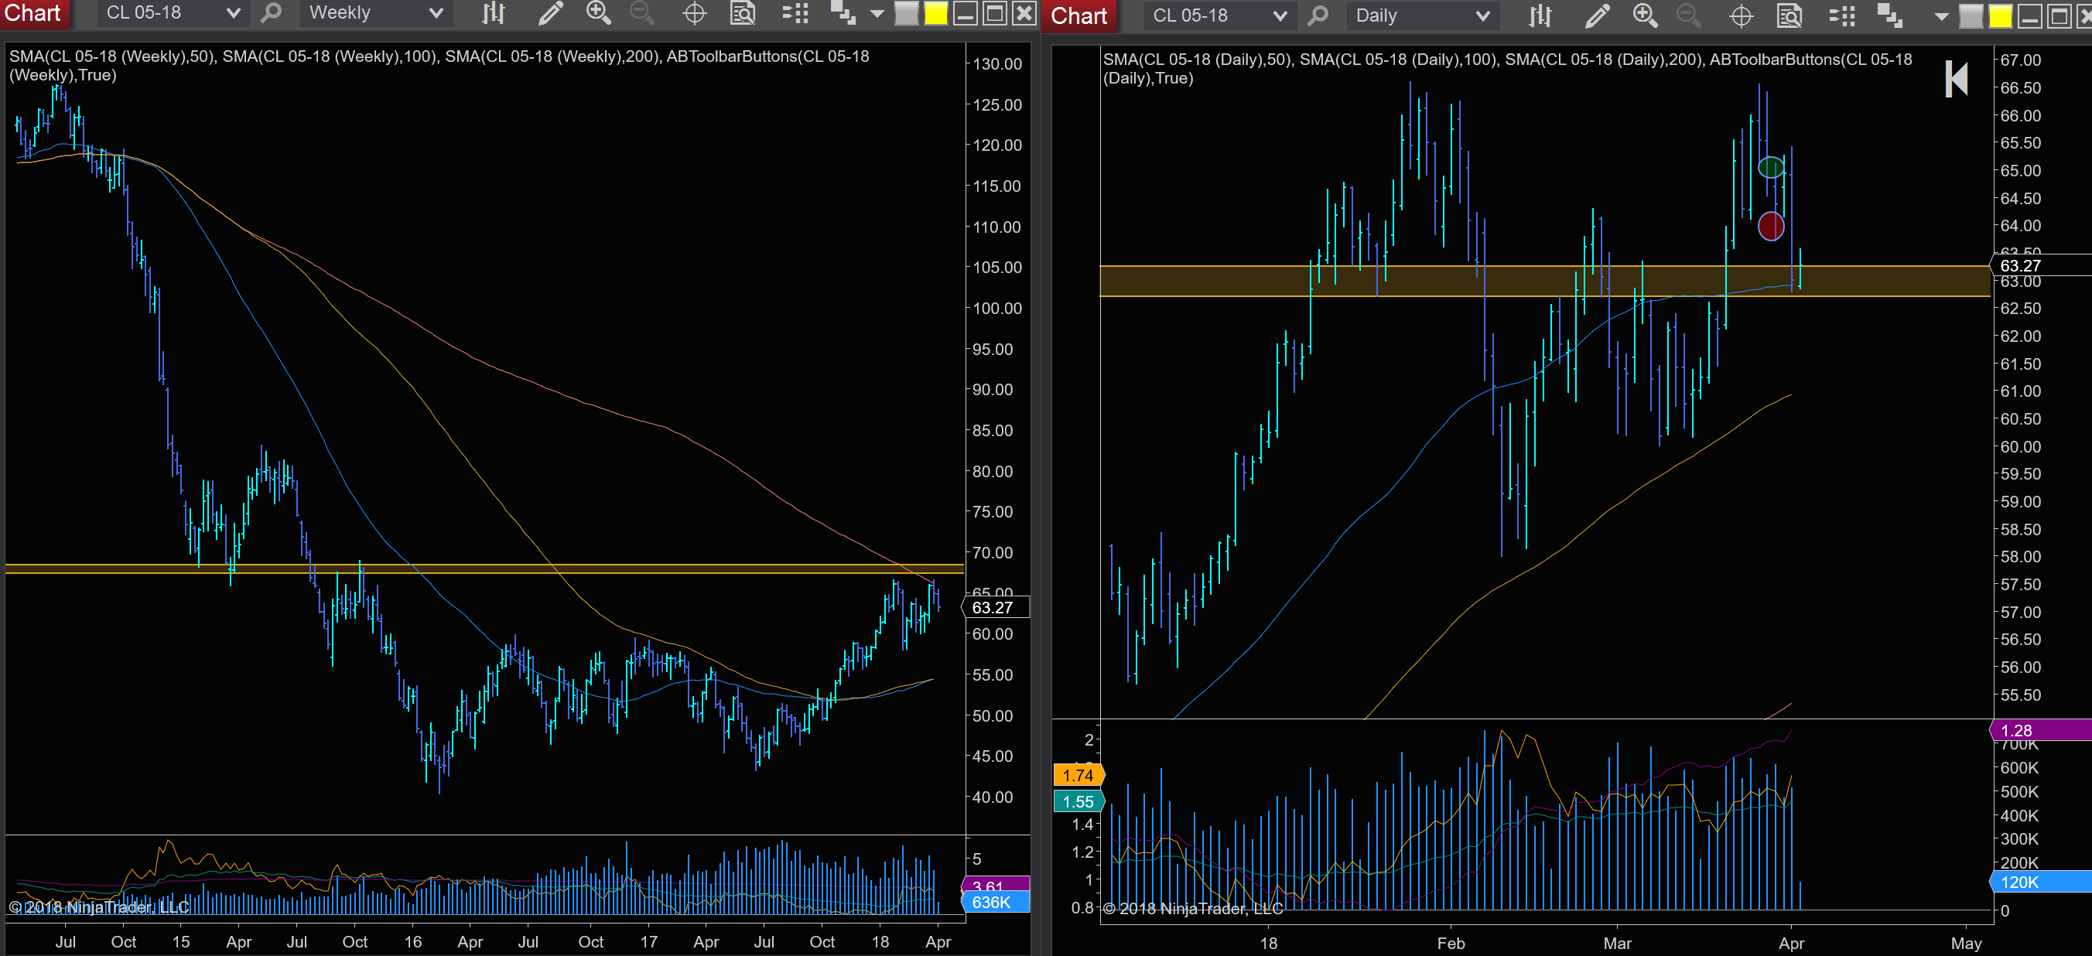Viewport: 2092px width, 956px height.
Task: Click the 636K volume marker on Weekly chart
Action: [x=996, y=902]
